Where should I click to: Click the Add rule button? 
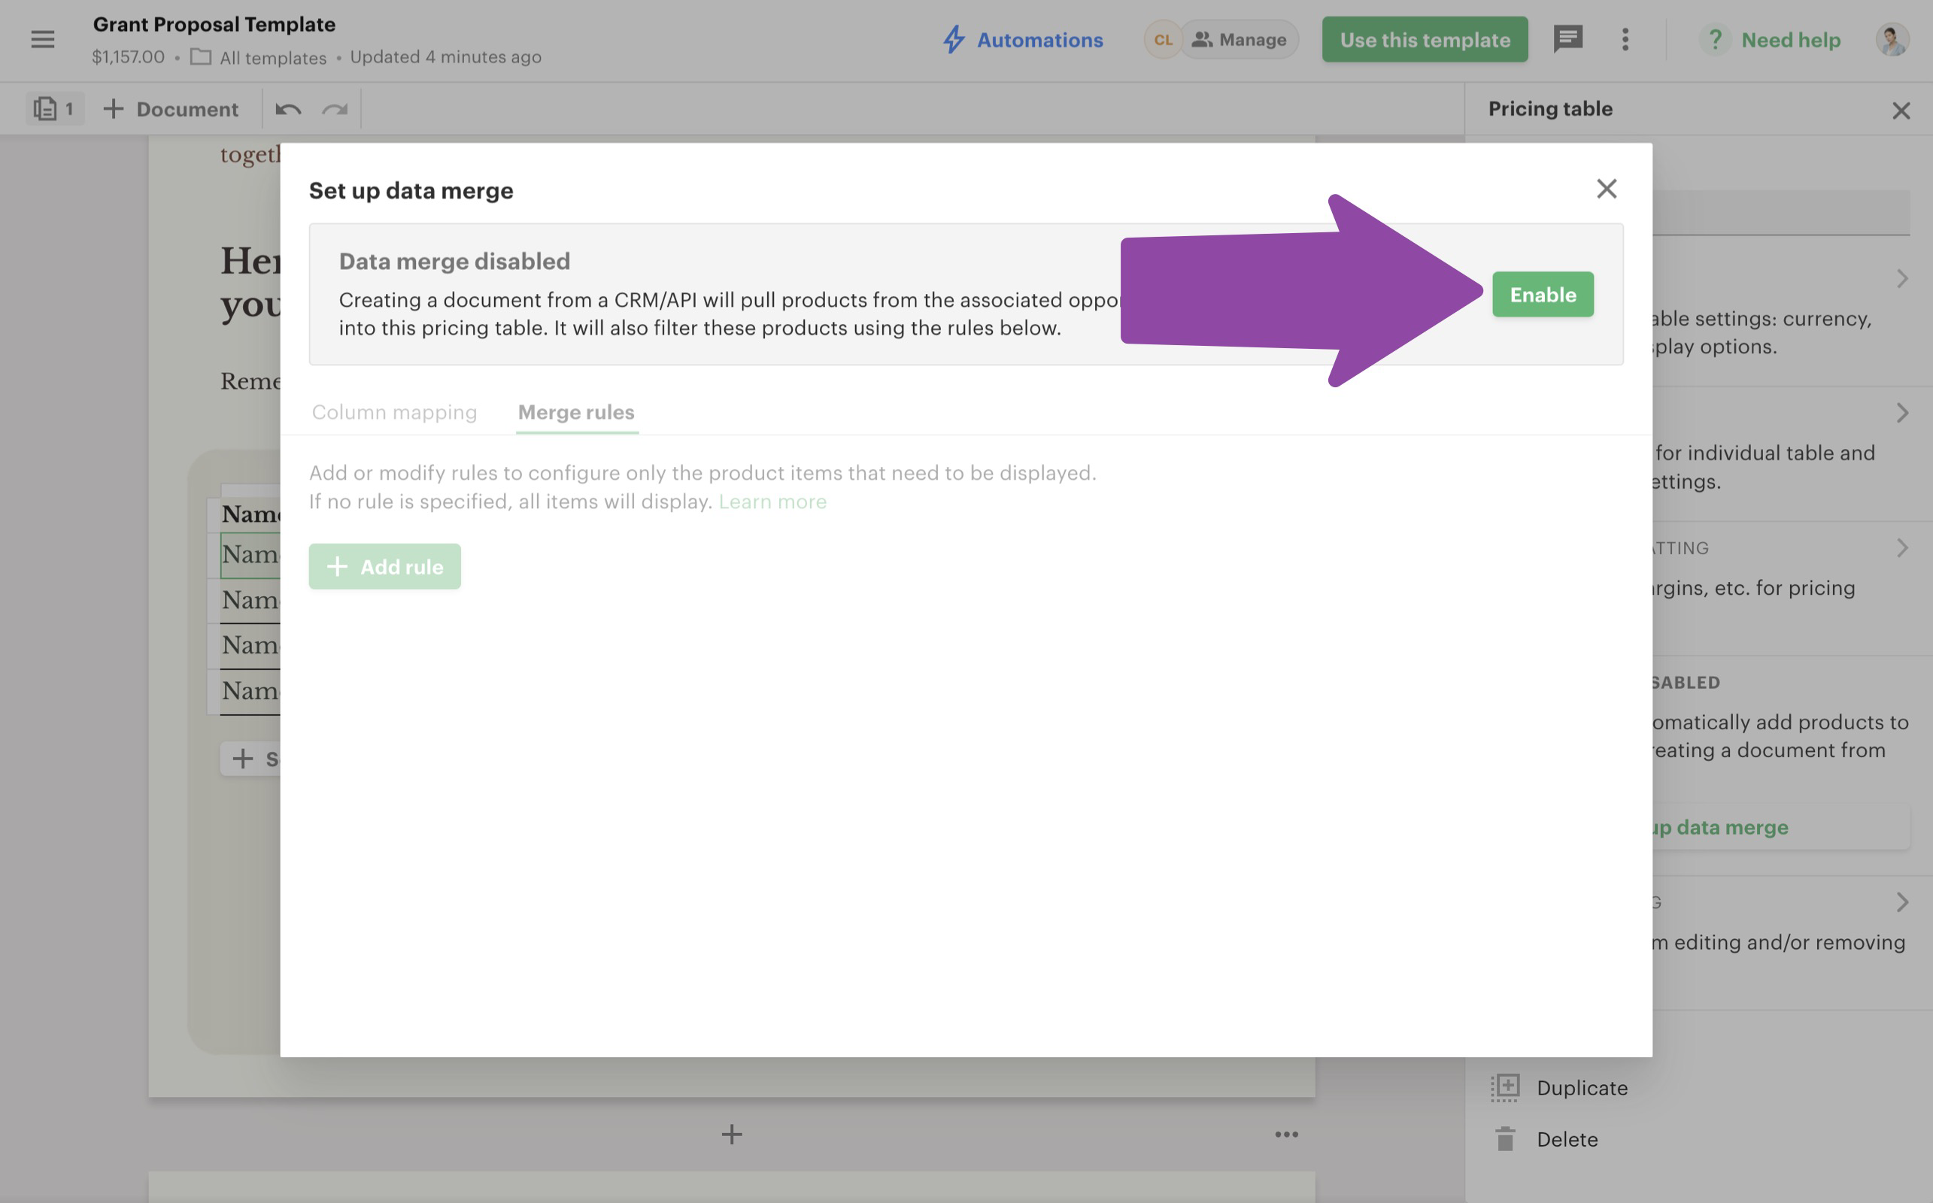[384, 565]
